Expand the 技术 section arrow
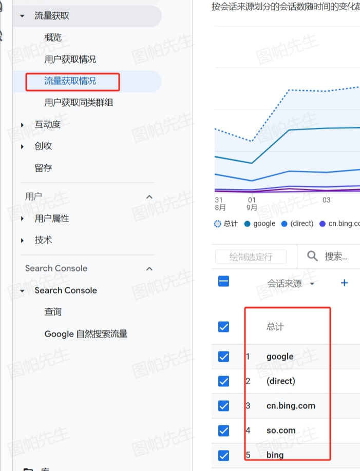The image size is (360, 471). pyautogui.click(x=22, y=240)
